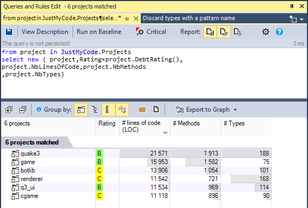
Task: Select the renderer project row
Action: point(137,179)
